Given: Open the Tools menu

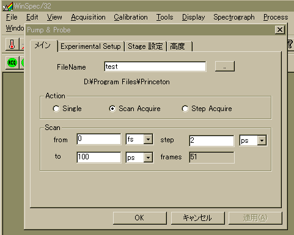Looking at the screenshot, I should [x=164, y=17].
